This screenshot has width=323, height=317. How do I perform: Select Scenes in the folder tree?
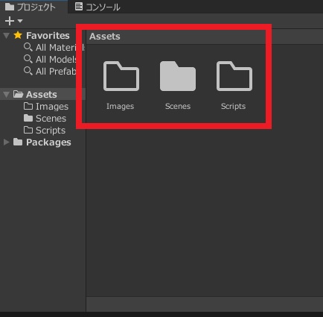pos(45,119)
